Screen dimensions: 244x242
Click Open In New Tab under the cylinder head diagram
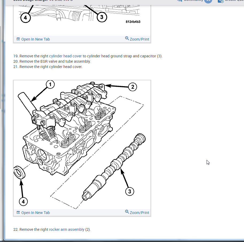[x=36, y=212]
